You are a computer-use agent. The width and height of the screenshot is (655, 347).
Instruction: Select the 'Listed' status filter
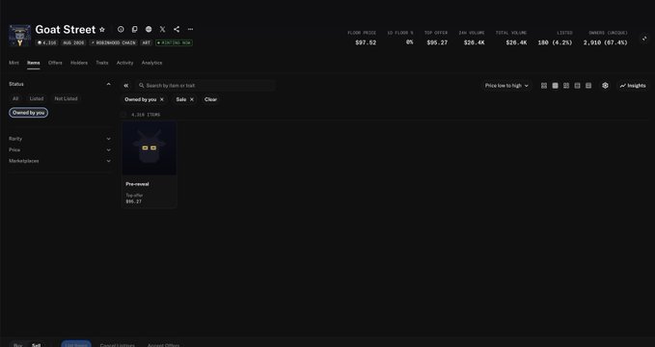click(x=37, y=99)
